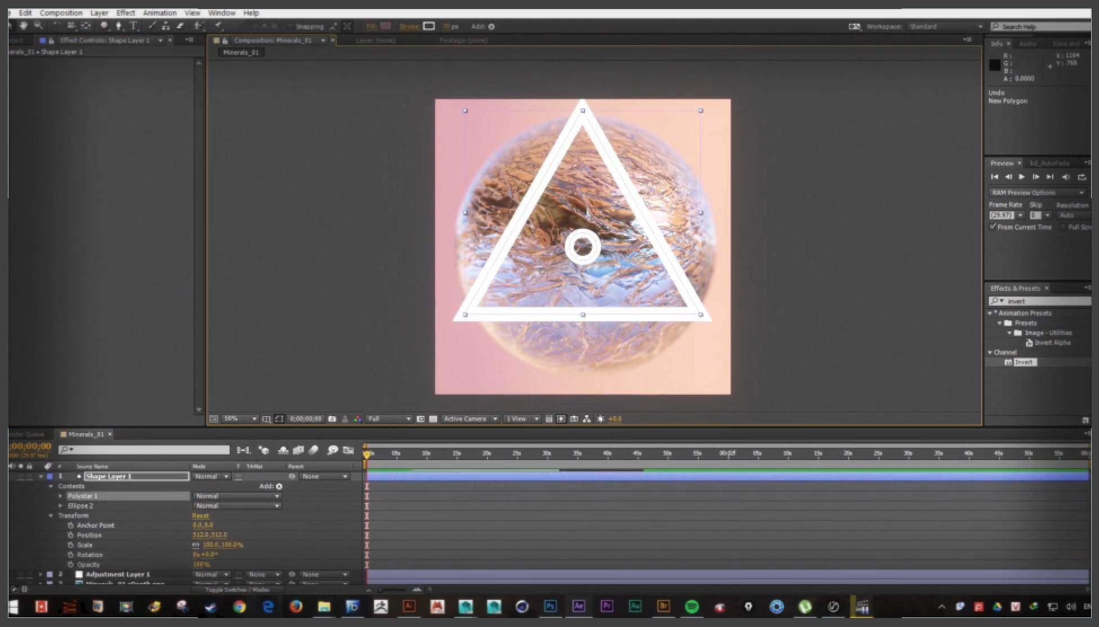Open Spotify from the taskbar
The width and height of the screenshot is (1099, 627).
click(x=692, y=607)
